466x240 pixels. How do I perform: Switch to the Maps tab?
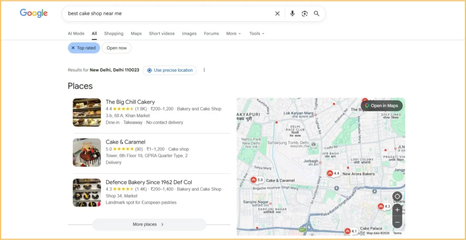tap(136, 34)
